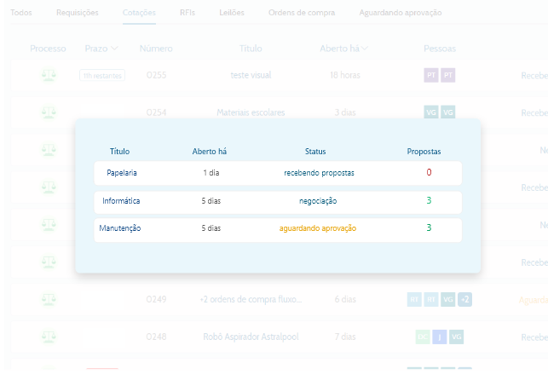Viewport: 548px width, 380px height.
Task: Expand the main table's Aberto há sort chevron
Action: tap(366, 49)
